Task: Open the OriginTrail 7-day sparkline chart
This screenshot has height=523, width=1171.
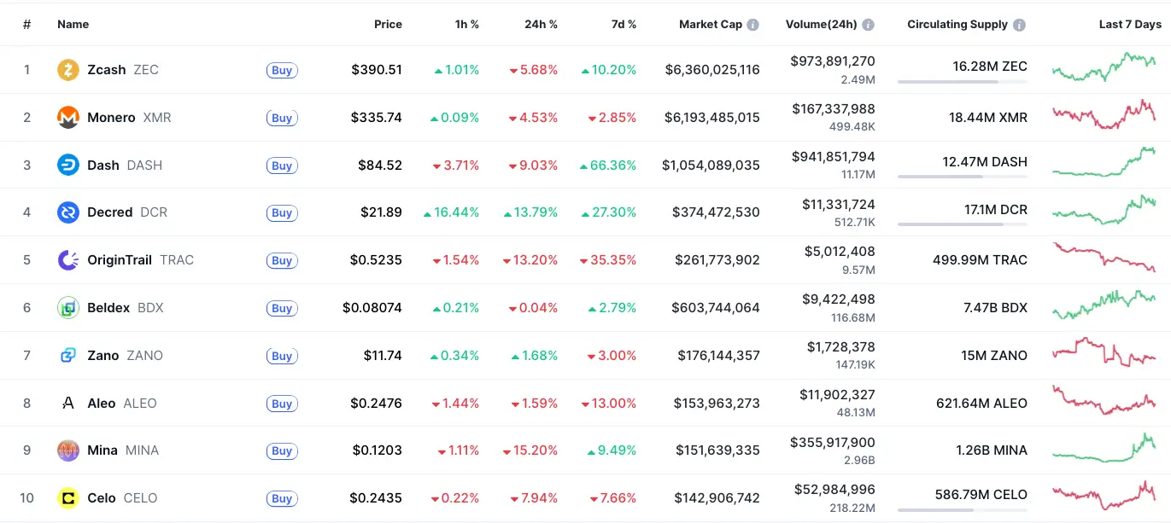Action: pyautogui.click(x=1104, y=258)
